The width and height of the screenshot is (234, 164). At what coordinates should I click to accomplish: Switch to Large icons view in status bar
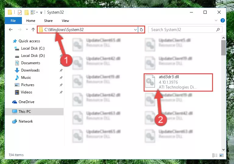coord(222,155)
